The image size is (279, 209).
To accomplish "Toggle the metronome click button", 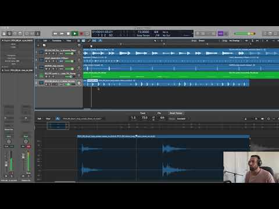I will (226, 34).
